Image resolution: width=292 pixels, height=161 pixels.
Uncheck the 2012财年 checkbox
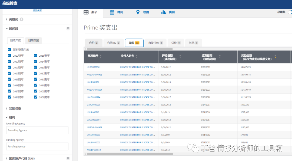pyautogui.click(x=36, y=73)
